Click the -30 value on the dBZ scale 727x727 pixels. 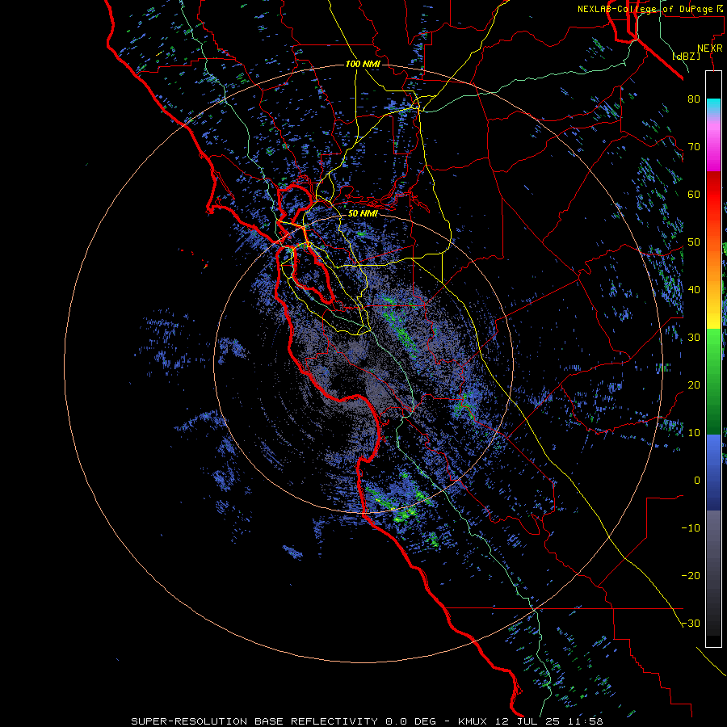(691, 624)
